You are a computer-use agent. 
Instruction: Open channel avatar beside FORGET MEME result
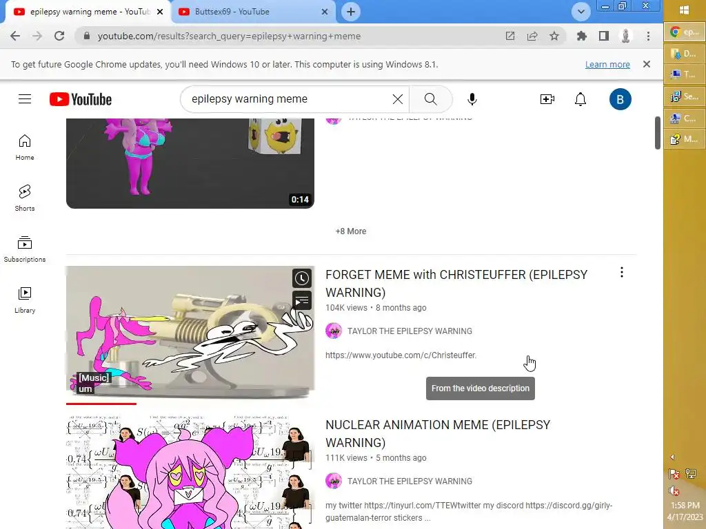pos(334,331)
